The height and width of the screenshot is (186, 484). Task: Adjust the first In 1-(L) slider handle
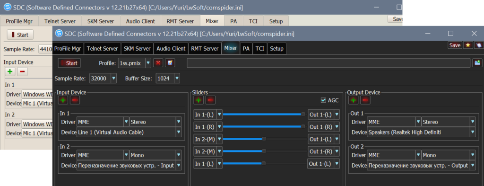tap(303, 115)
